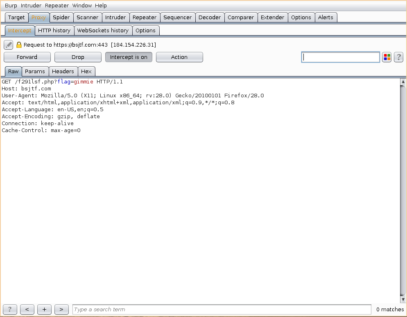The width and height of the screenshot is (407, 317).
Task: Open the Burp menu
Action: coord(11,5)
